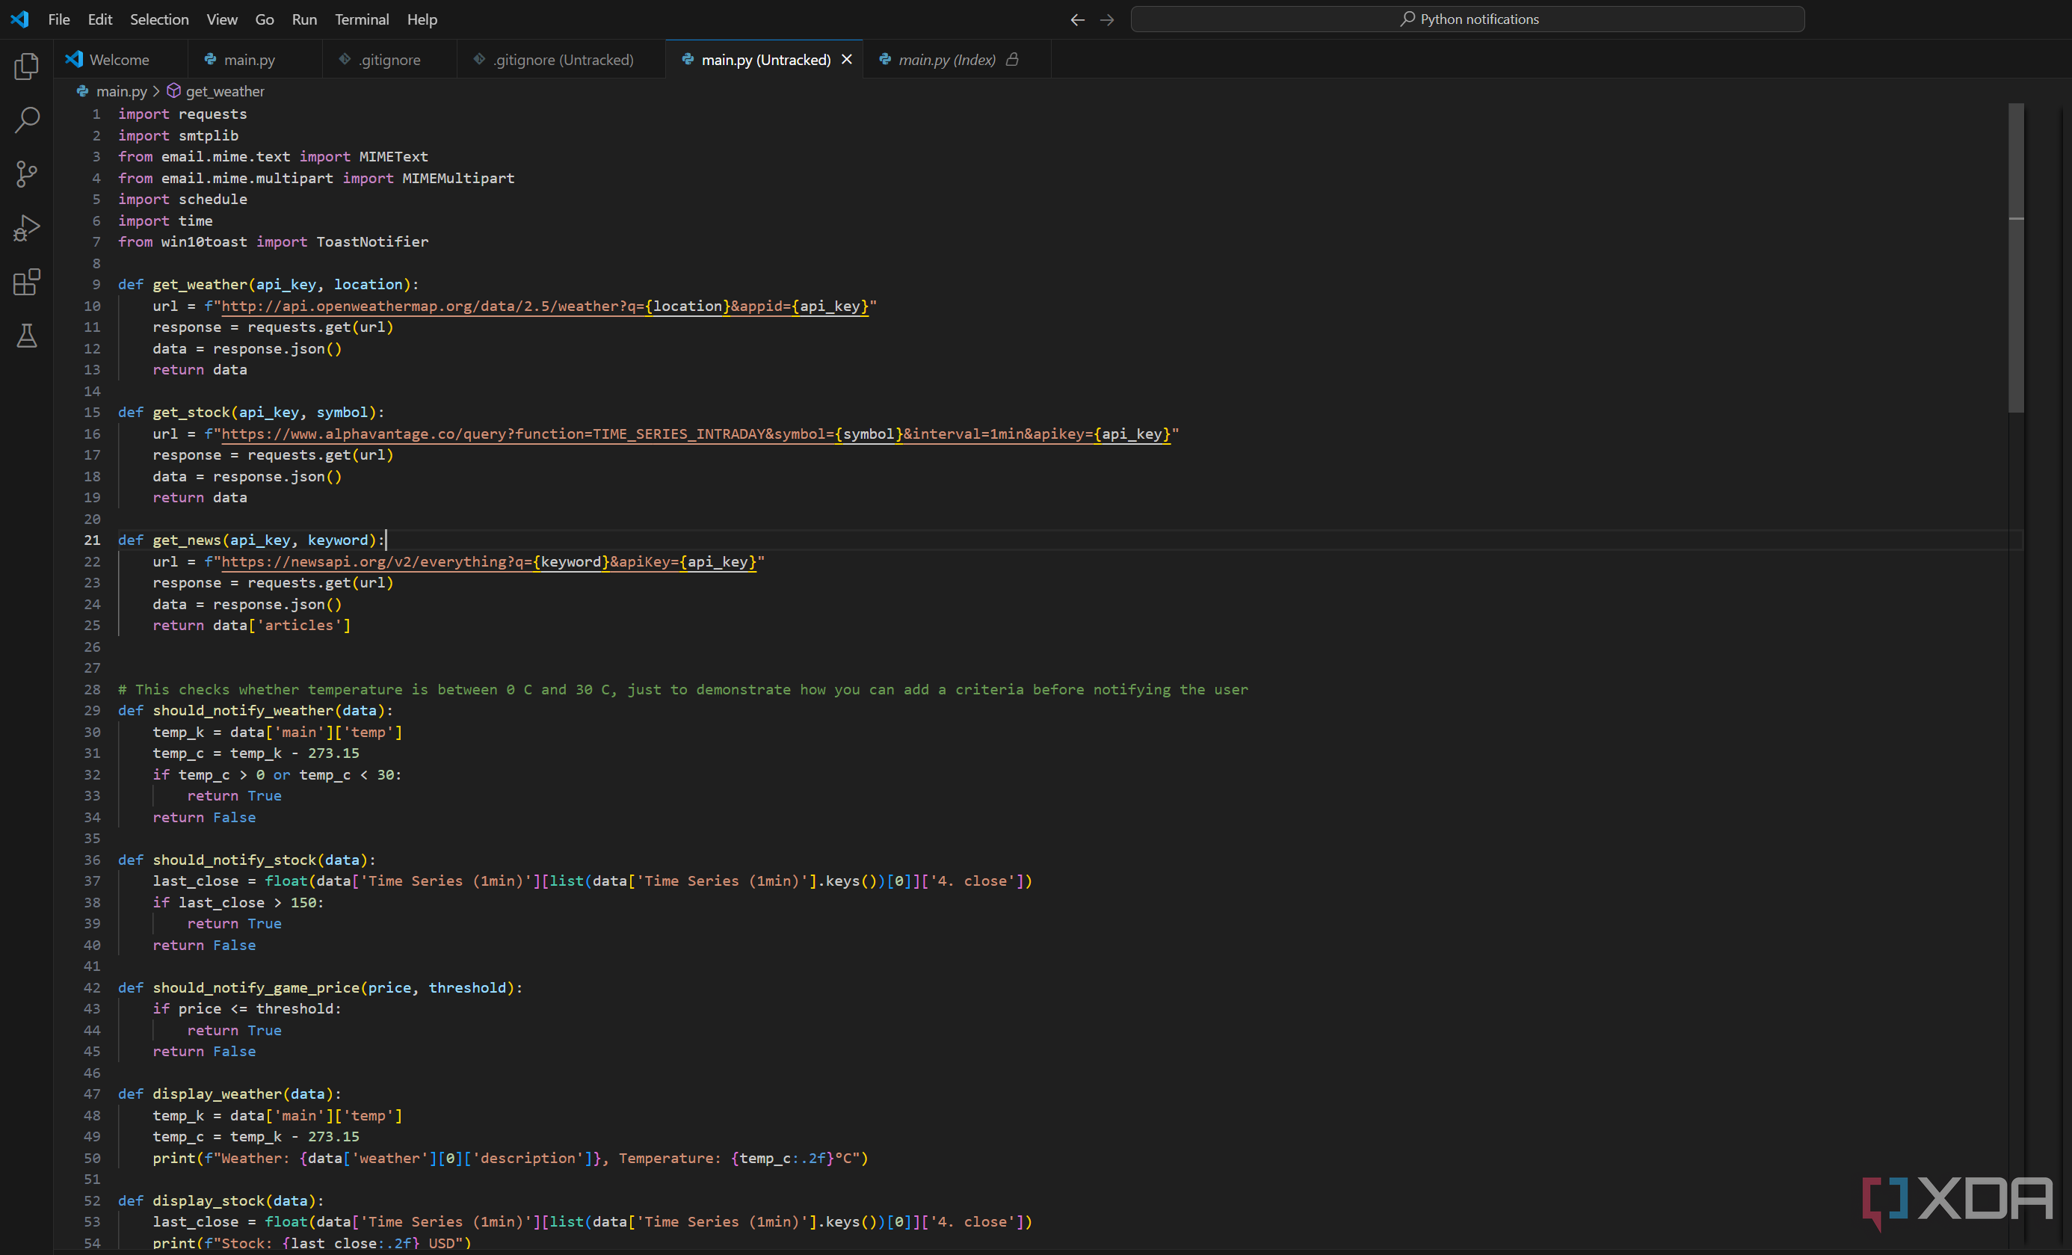Click 'def get_news(api_key, keyword):' line
This screenshot has width=2072, height=1255.
point(251,540)
